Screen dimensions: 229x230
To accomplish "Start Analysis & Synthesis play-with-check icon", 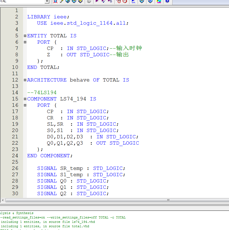I will 103,1.
